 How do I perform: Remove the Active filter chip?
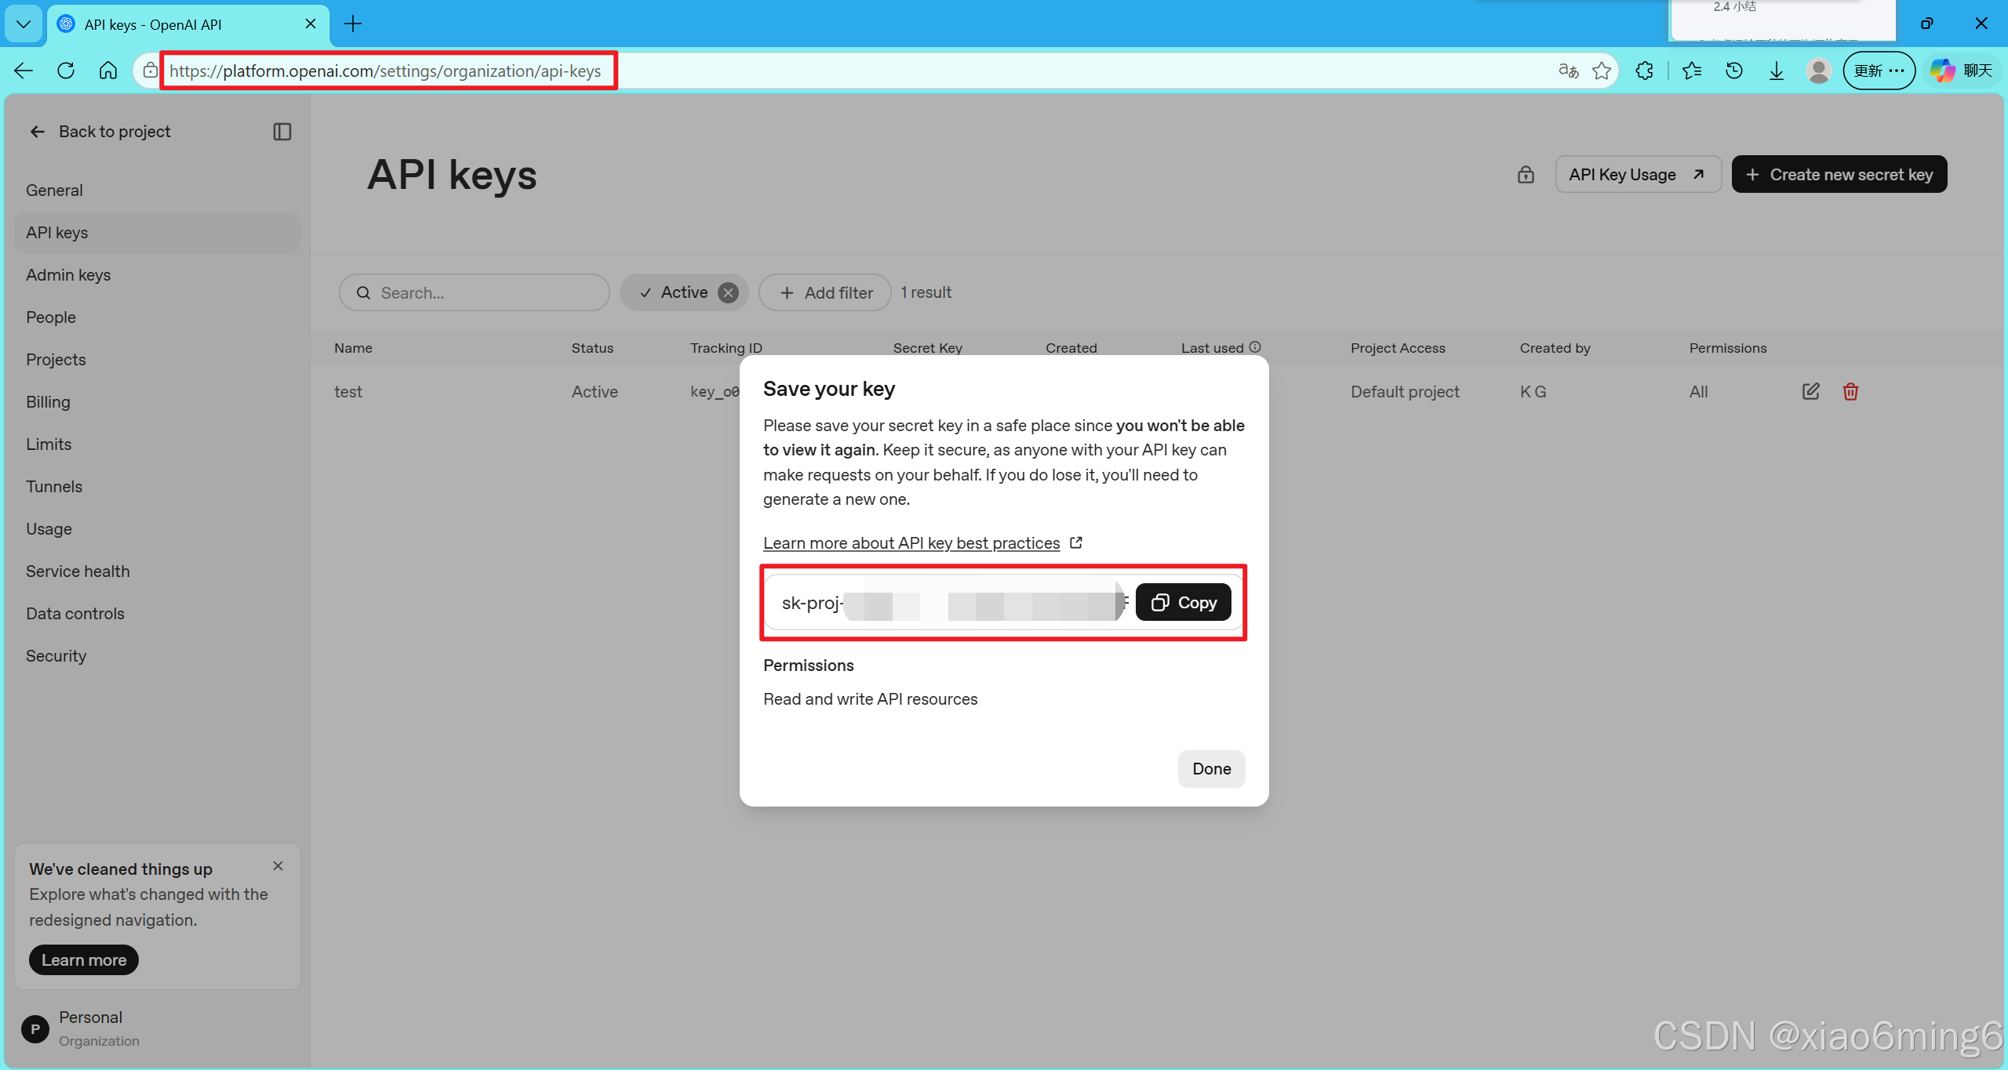729,292
